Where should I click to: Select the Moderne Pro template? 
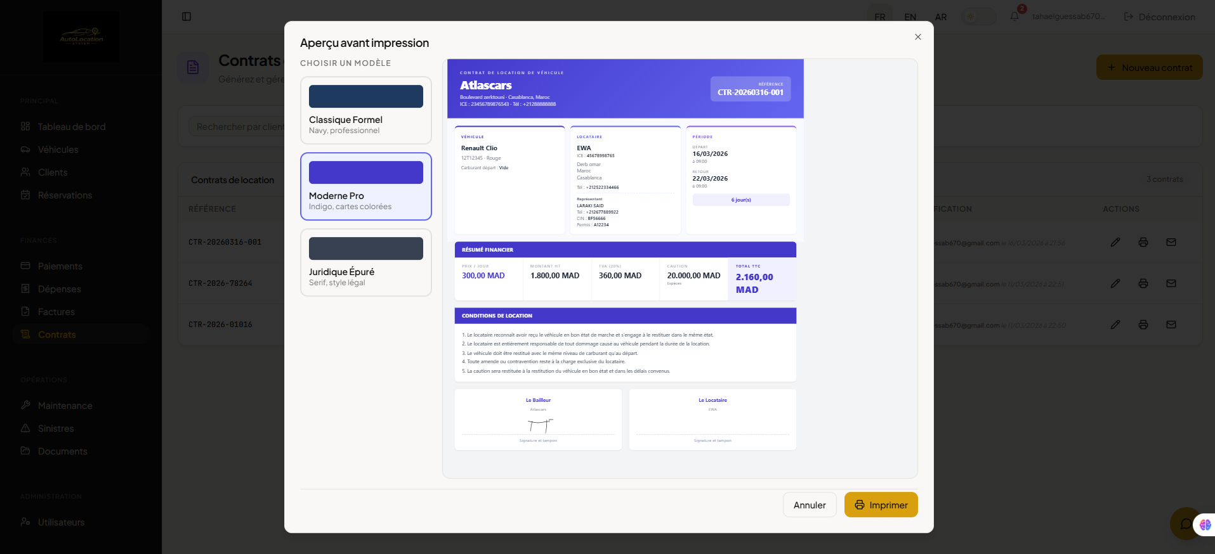366,186
